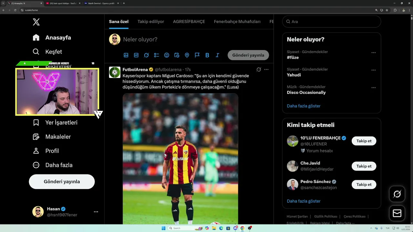Open Makaleler in the sidebar
Image resolution: width=413 pixels, height=232 pixels.
click(52, 137)
